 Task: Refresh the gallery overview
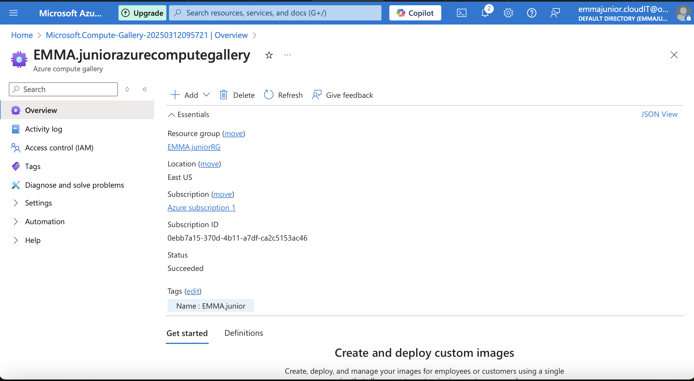tap(283, 95)
